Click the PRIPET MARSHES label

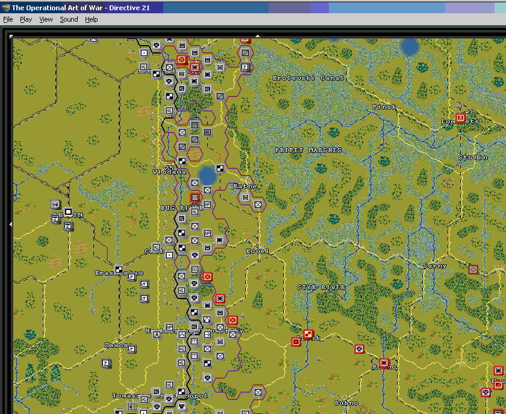coord(308,150)
